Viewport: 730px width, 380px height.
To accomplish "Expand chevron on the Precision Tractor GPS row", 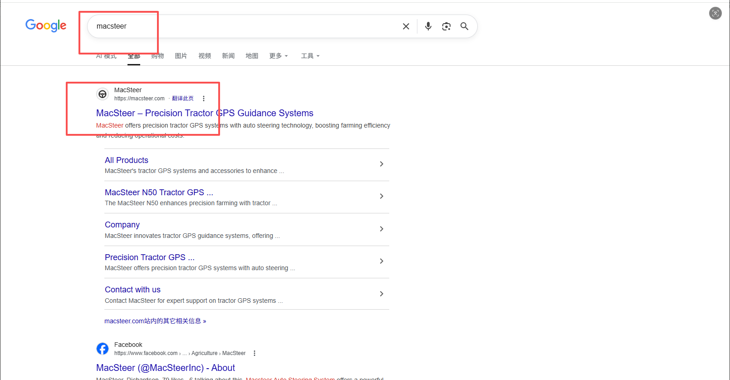I will 382,261.
